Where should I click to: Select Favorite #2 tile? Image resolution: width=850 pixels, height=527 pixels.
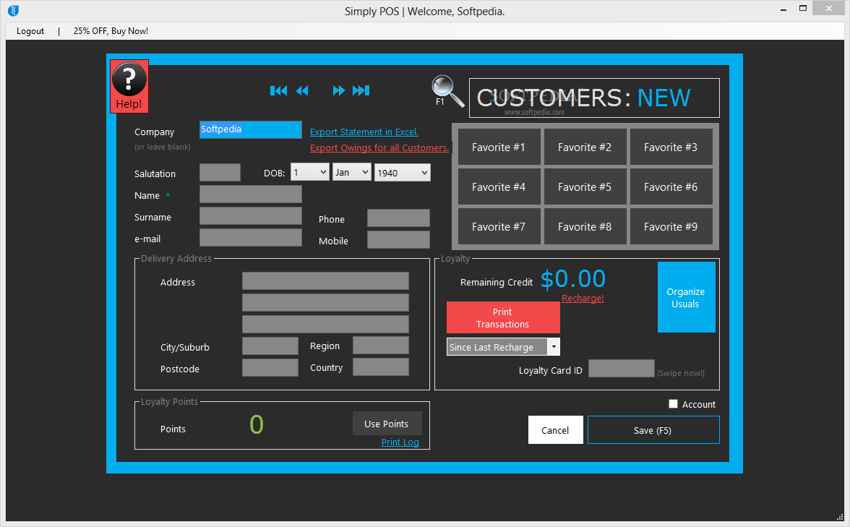pyautogui.click(x=585, y=147)
